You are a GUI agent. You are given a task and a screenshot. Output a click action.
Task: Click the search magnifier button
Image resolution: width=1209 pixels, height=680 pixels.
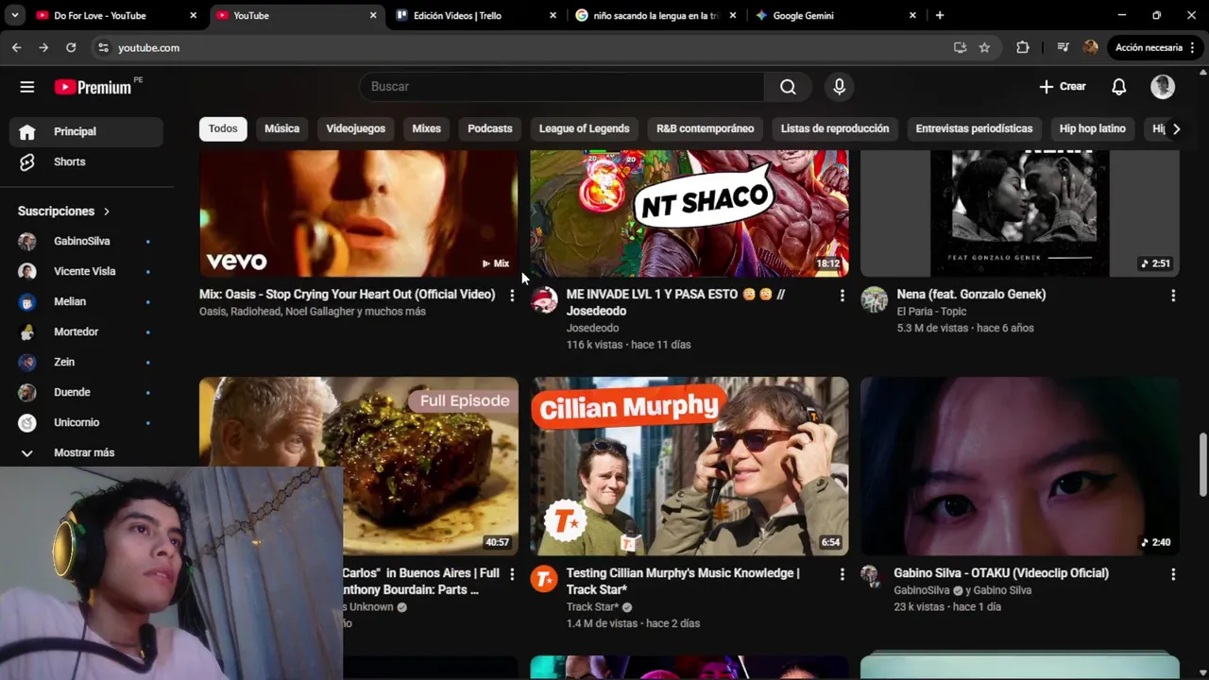788,87
